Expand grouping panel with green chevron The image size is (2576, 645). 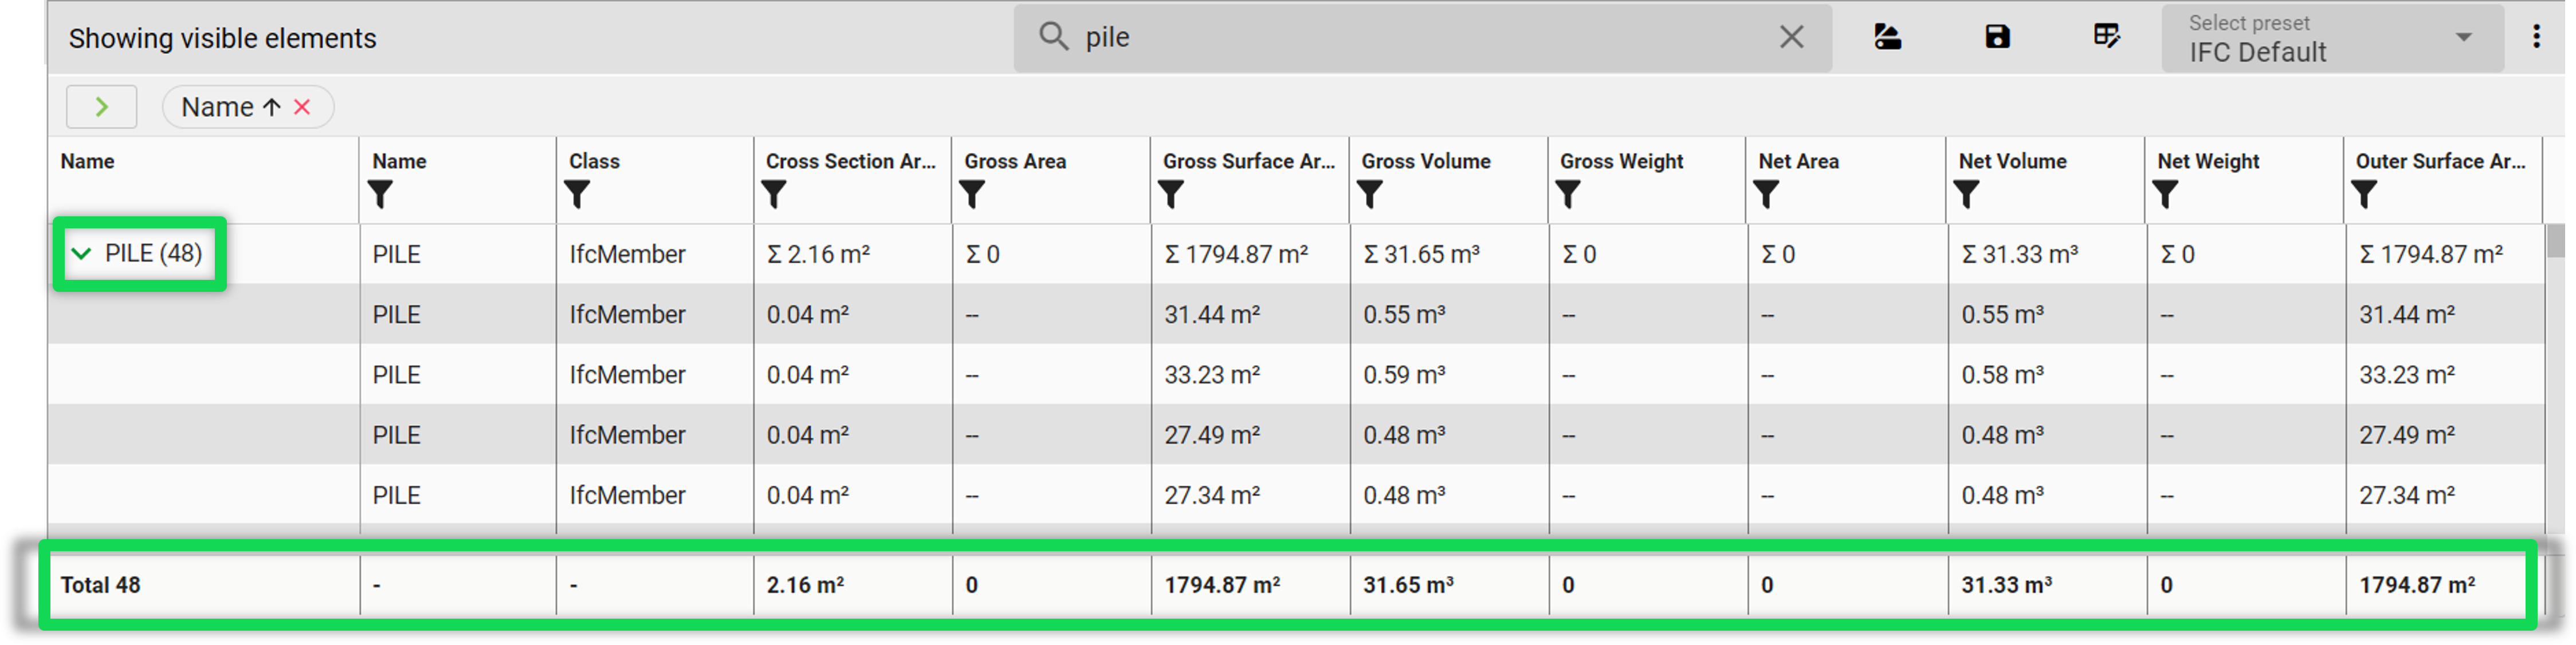coord(101,107)
